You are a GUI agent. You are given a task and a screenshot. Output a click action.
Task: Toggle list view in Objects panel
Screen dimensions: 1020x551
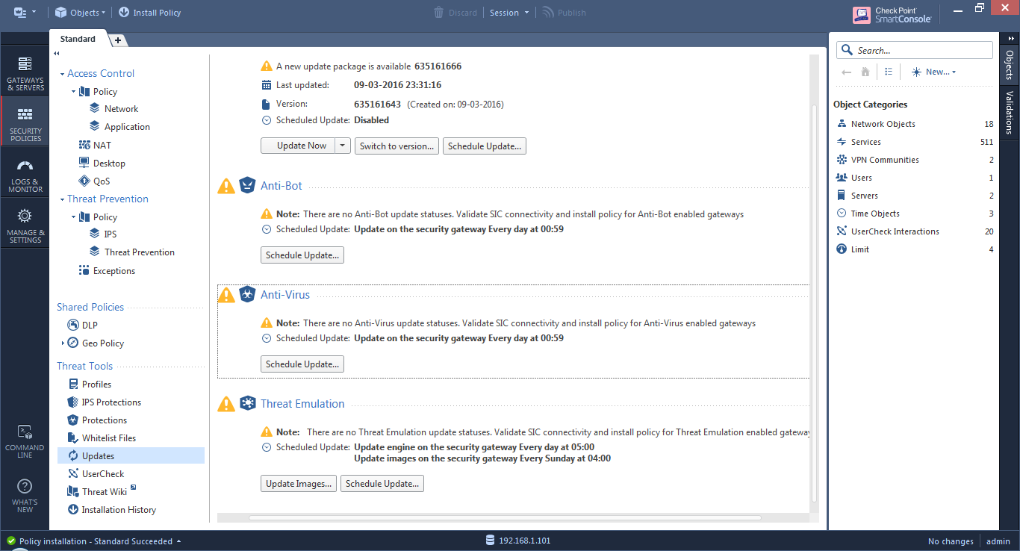click(x=889, y=72)
